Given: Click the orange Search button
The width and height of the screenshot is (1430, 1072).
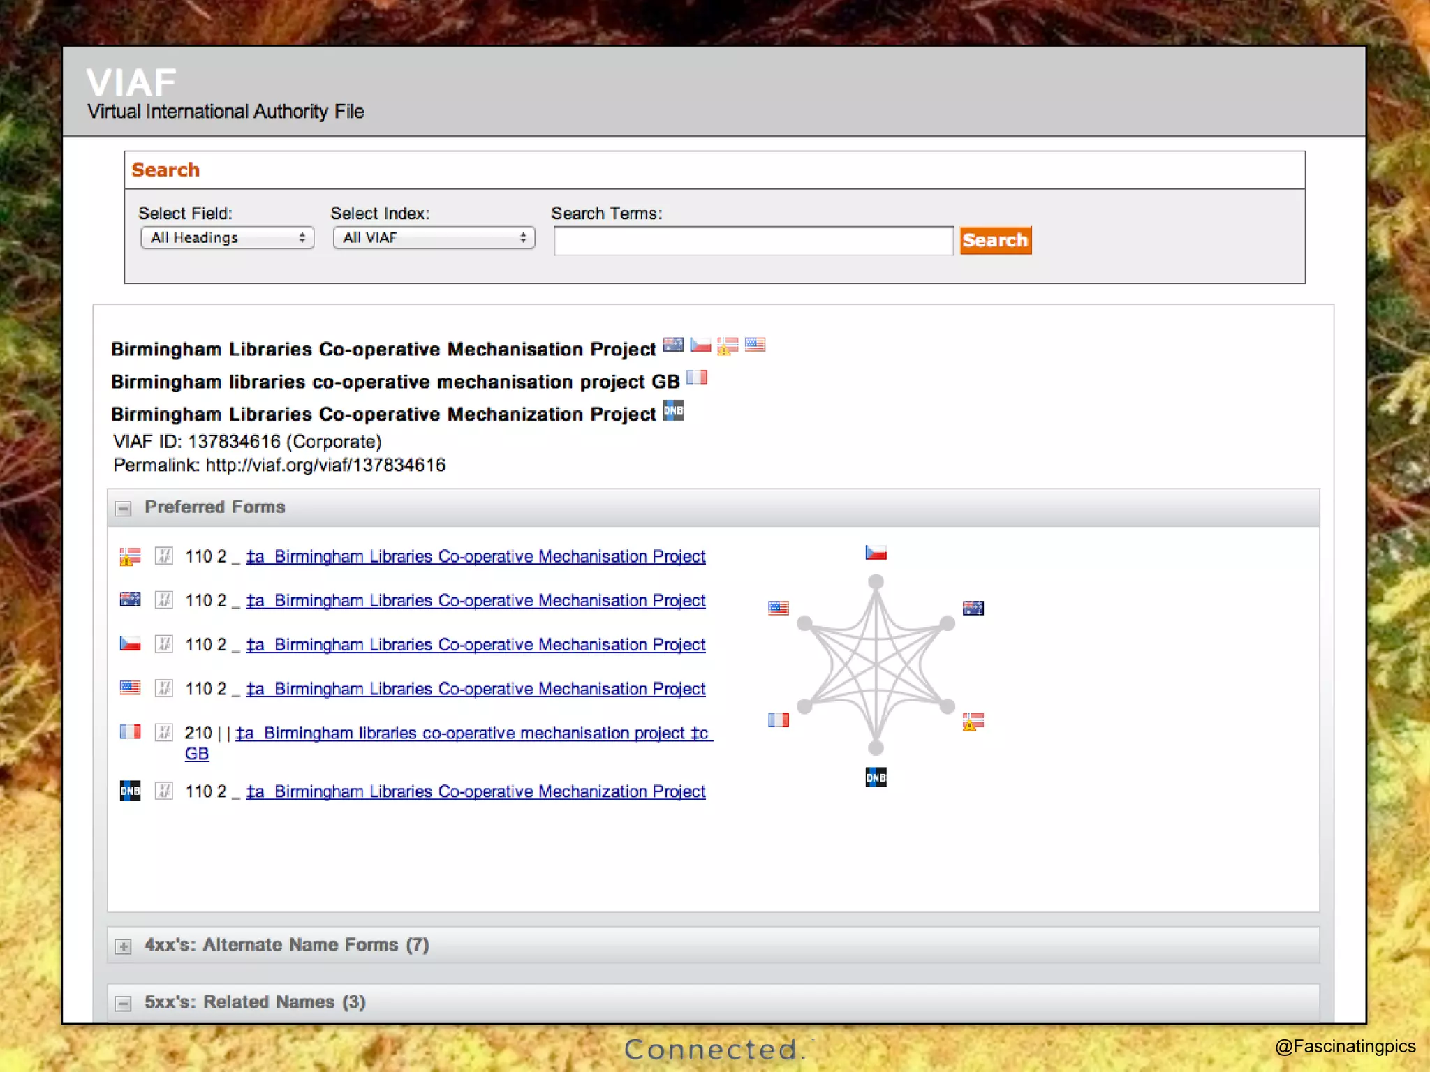Looking at the screenshot, I should click(995, 240).
